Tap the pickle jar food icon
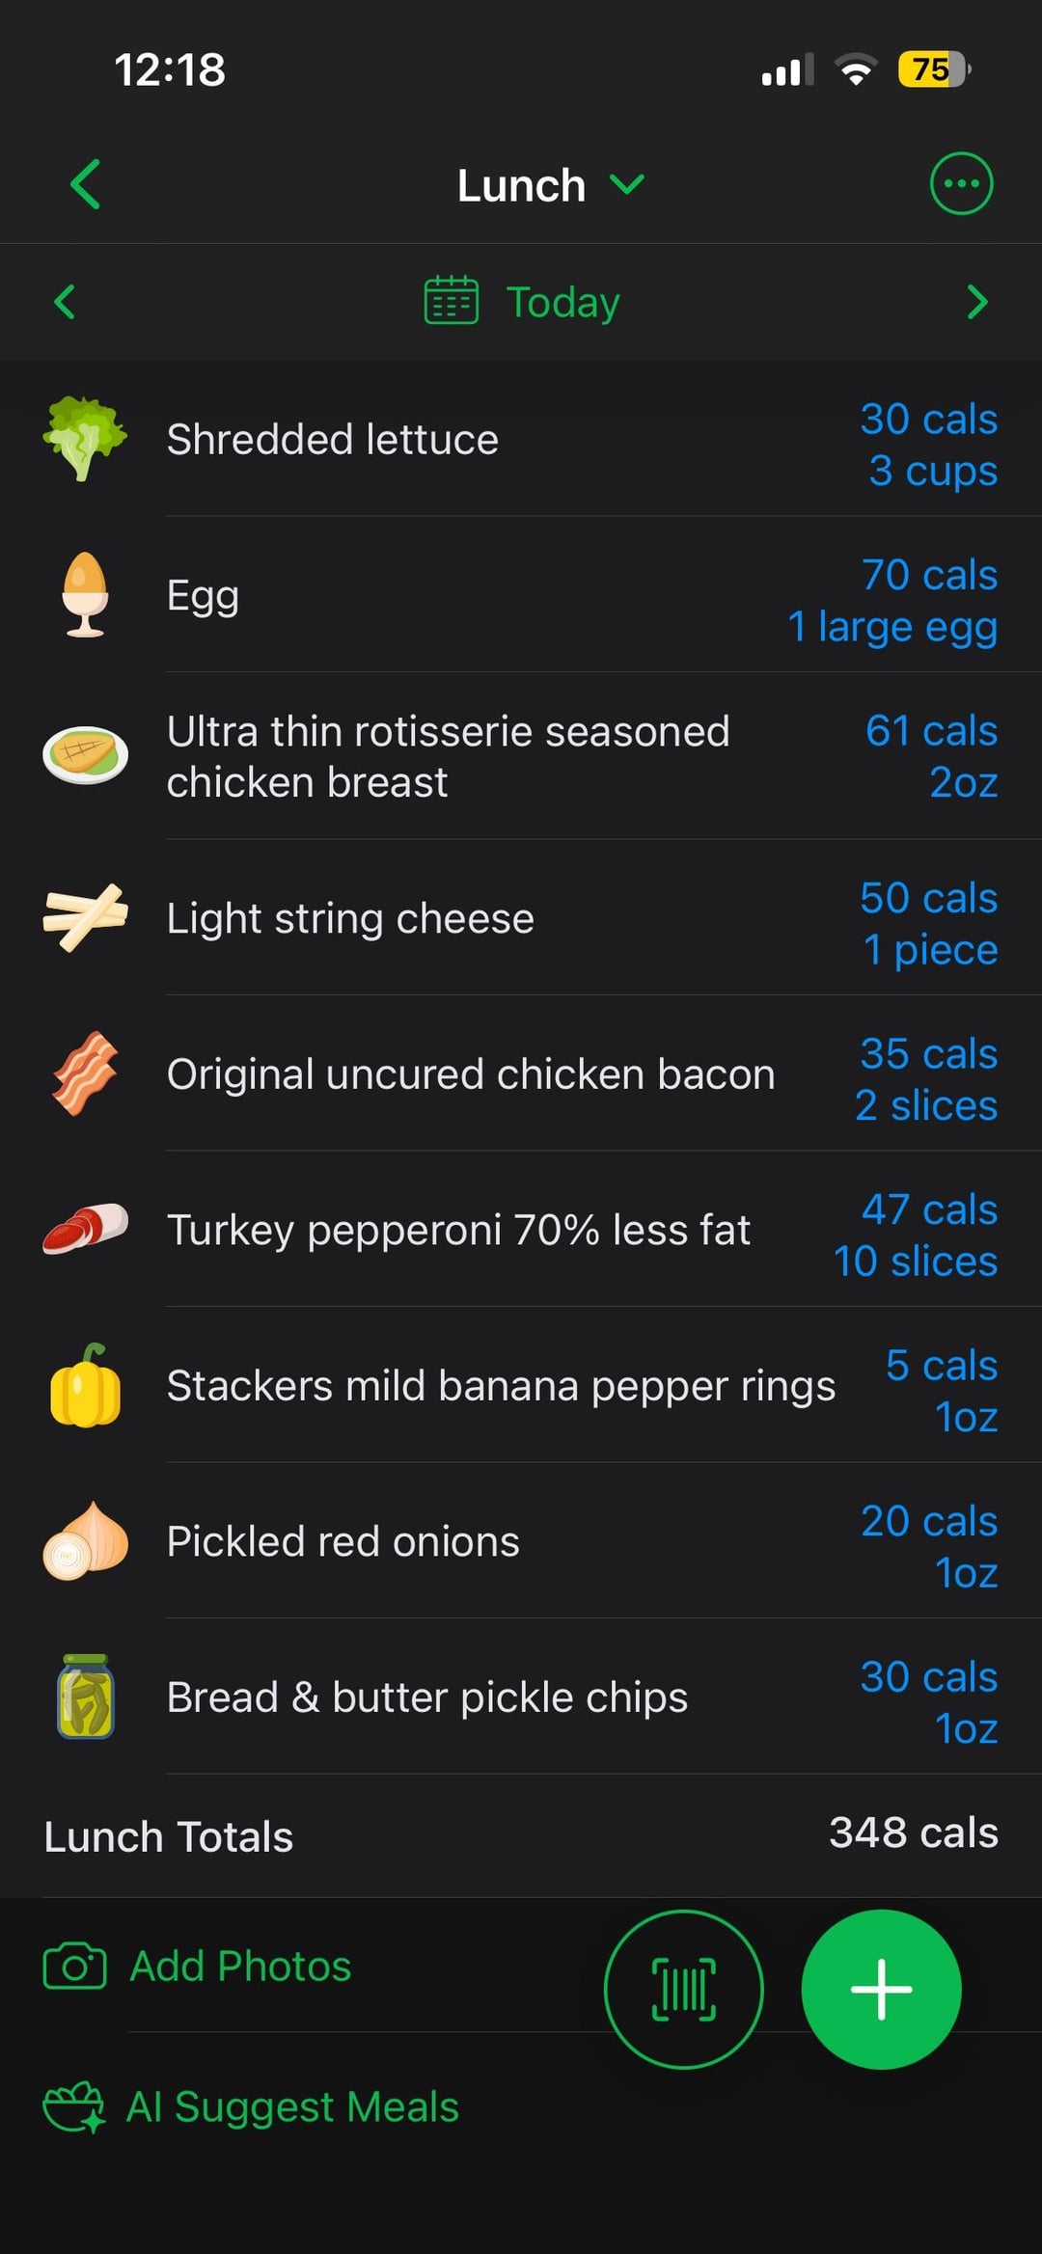 [85, 1697]
